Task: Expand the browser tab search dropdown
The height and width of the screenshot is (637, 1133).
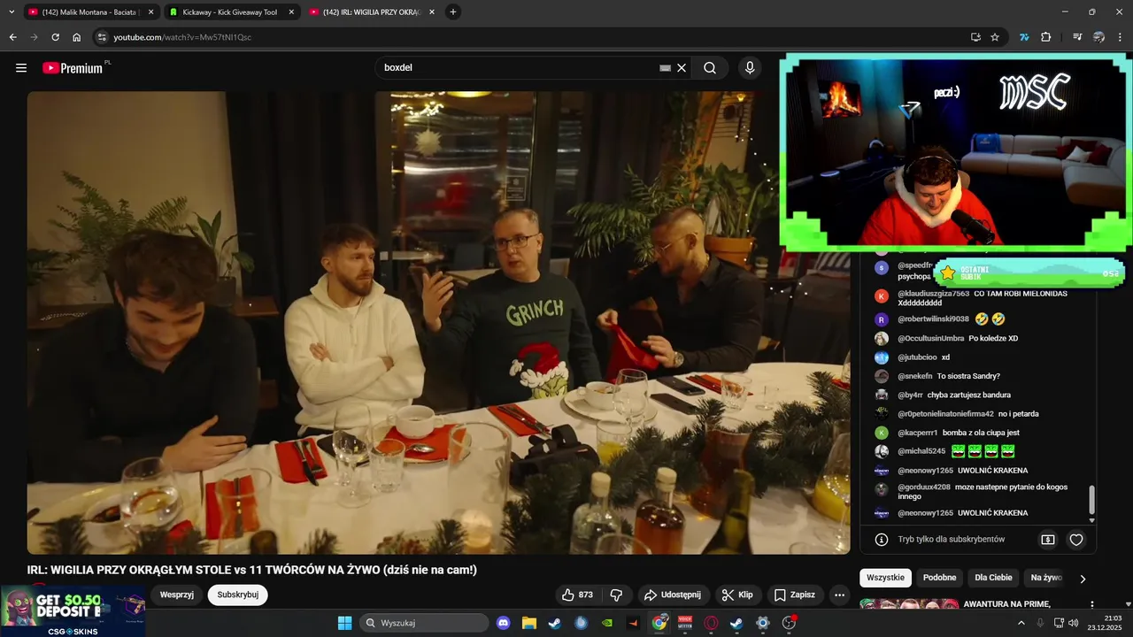Action: click(11, 12)
